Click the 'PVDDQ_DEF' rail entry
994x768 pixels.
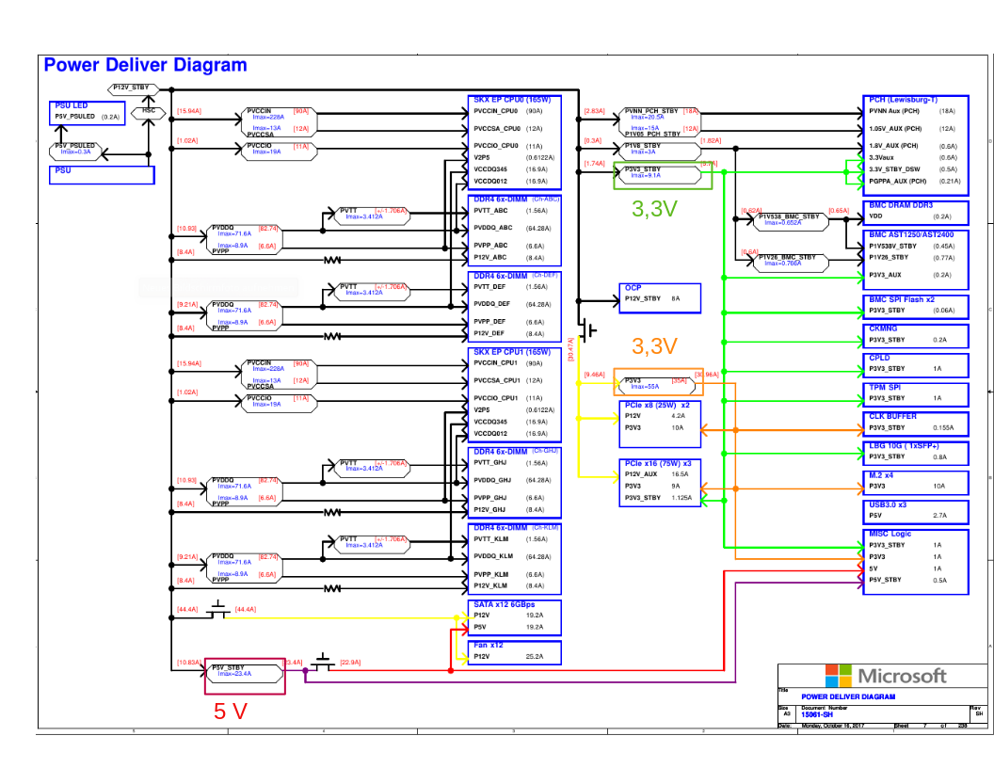pos(492,304)
